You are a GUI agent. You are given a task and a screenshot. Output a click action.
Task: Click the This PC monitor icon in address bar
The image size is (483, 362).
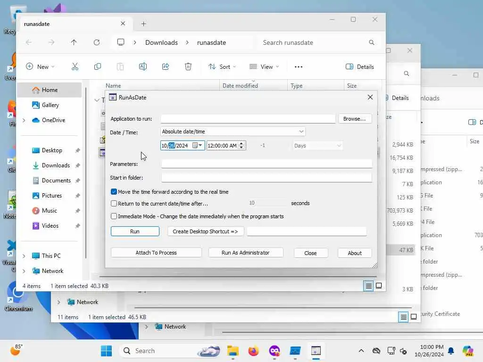(121, 42)
